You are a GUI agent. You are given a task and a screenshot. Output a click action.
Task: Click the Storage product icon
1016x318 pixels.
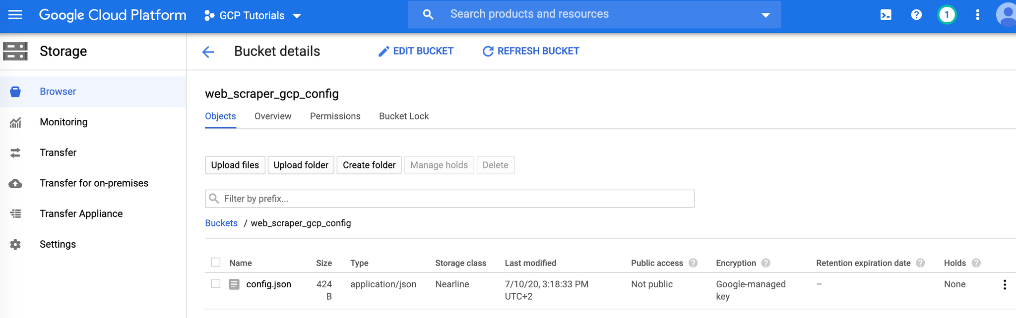click(15, 51)
